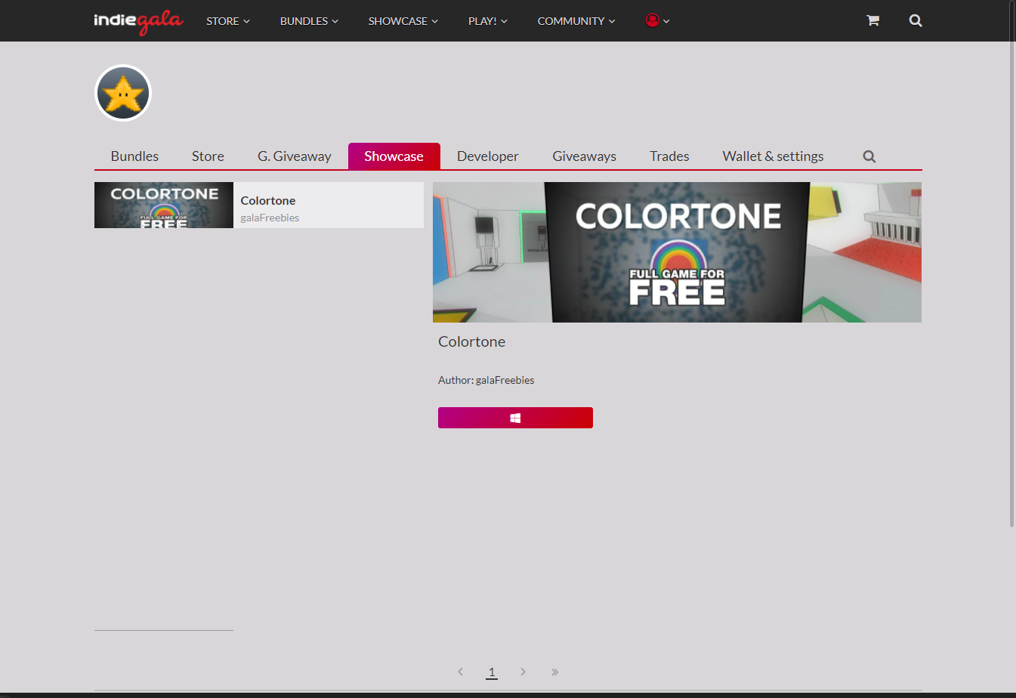
Task: Expand the SHOWCASE dropdown menu
Action: (x=403, y=21)
